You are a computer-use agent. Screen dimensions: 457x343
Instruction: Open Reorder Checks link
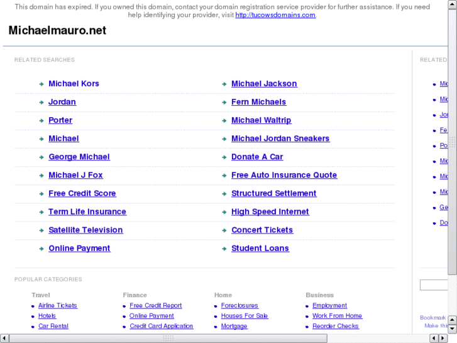(336, 326)
